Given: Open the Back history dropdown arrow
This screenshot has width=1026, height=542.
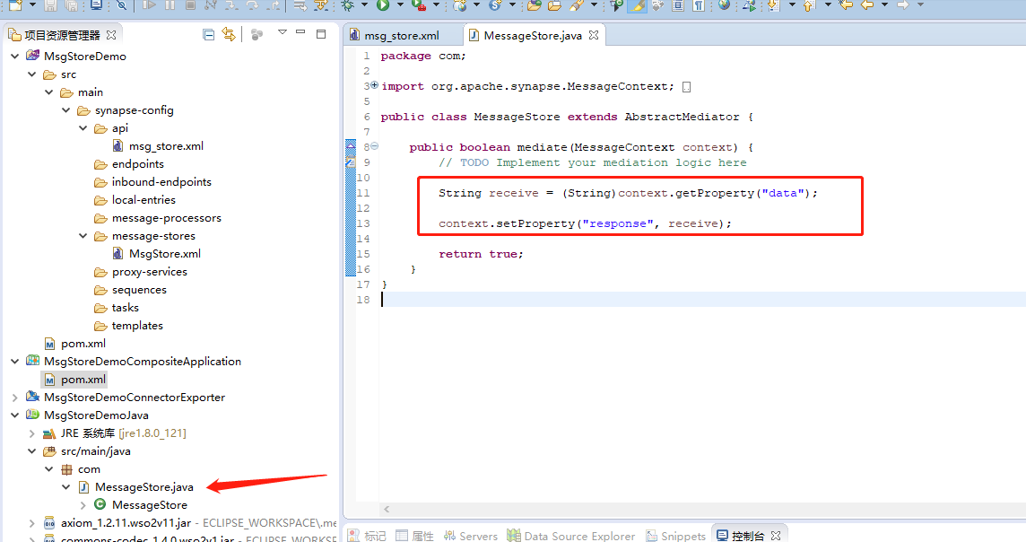Looking at the screenshot, I should 884,4.
